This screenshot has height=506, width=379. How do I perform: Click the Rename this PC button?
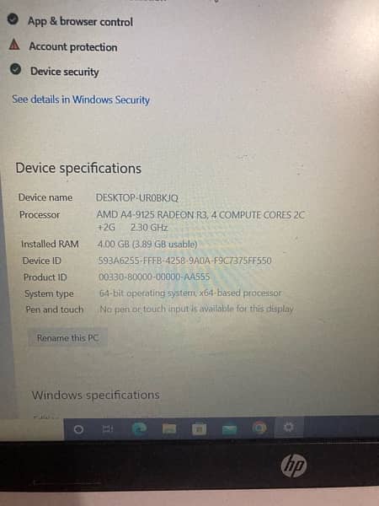pyautogui.click(x=67, y=337)
